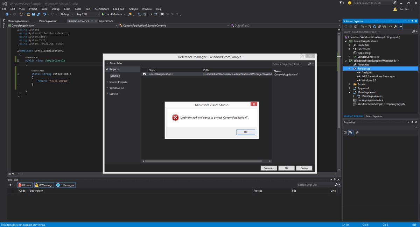This screenshot has height=227, width=420.
Task: Click the Browse... button in Reference Manager
Action: click(x=269, y=168)
